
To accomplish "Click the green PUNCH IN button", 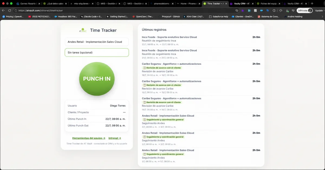I will pos(97,79).
